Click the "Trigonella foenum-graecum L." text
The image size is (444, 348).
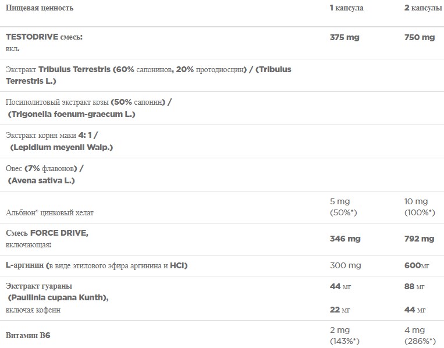tap(72, 114)
